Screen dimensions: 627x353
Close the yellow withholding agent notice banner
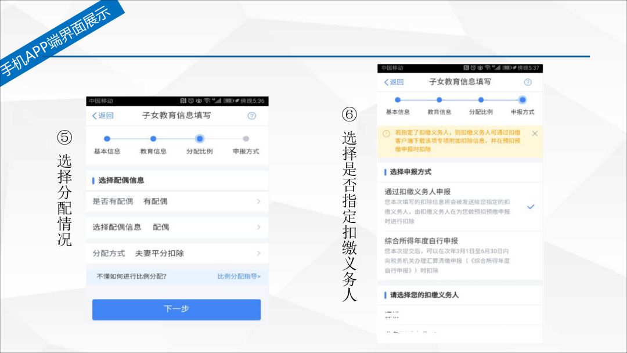(x=535, y=134)
